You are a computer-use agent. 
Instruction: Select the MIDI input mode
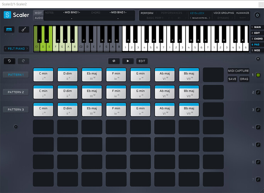tap(38, 13)
